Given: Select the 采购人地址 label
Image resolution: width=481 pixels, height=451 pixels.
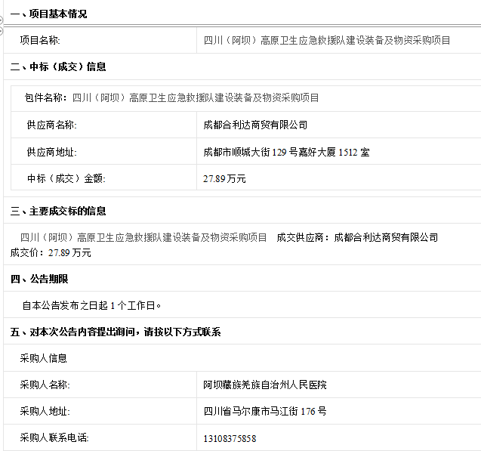Looking at the screenshot, I should pos(45,411).
